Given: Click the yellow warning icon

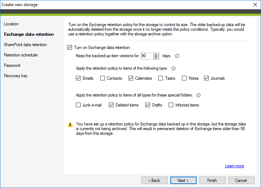Looking at the screenshot, I should 70,124.
